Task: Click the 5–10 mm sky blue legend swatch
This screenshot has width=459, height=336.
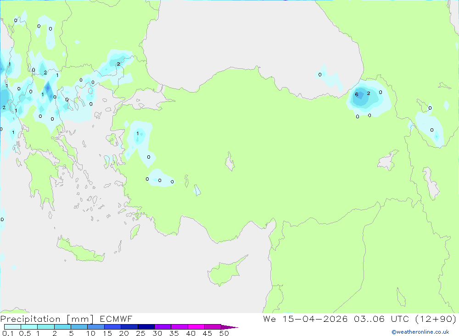Action: (79, 327)
